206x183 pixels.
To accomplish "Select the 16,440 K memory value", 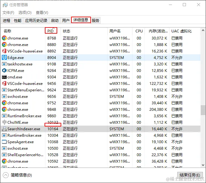I will click(x=159, y=129).
